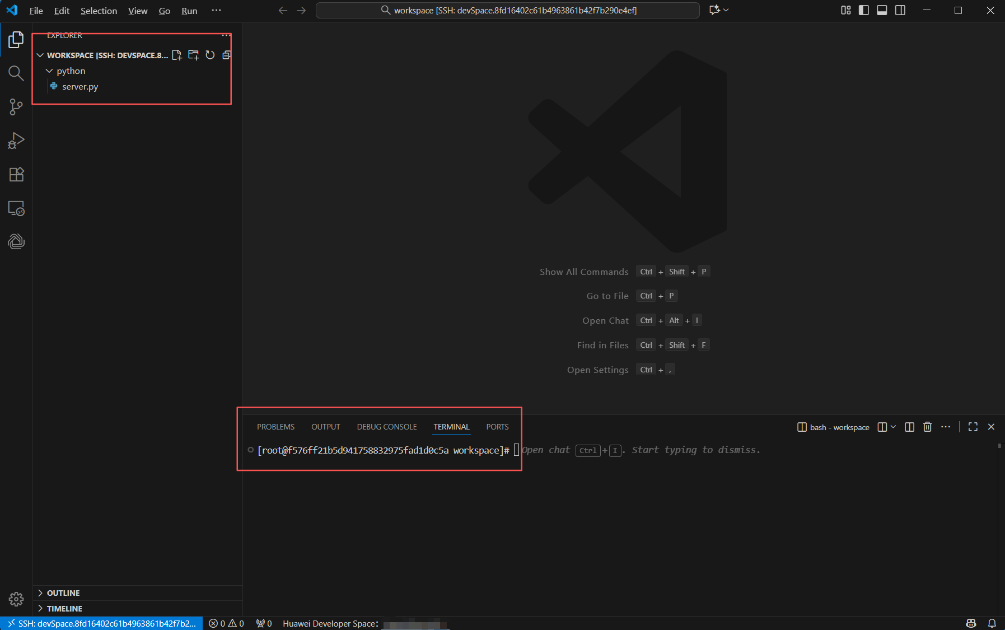Toggle the primary side bar visibility
The image size is (1005, 630).
tap(864, 10)
